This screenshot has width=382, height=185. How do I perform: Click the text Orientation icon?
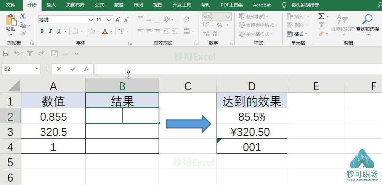click(x=167, y=19)
